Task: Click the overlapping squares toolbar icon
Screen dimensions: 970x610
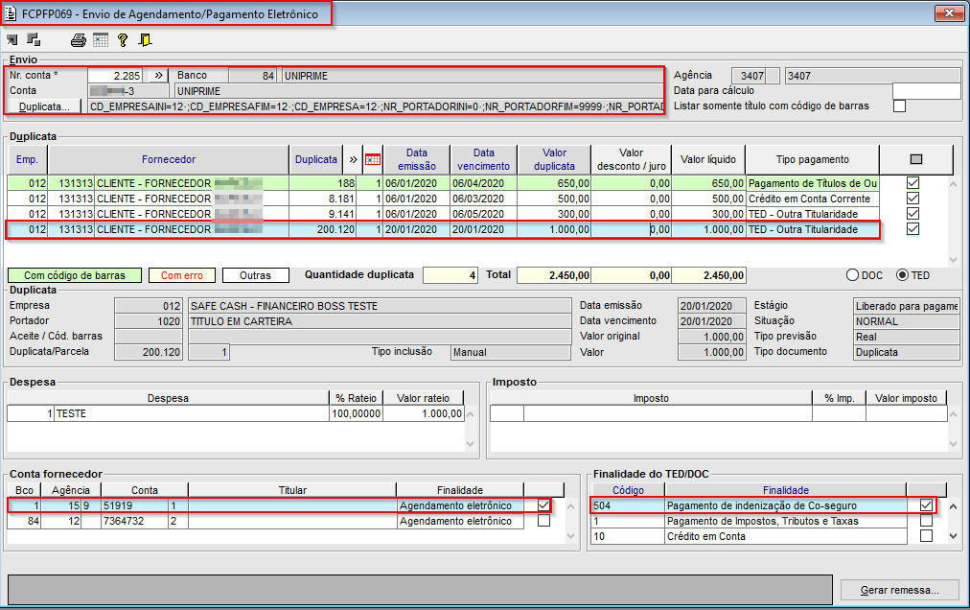Action: (x=34, y=40)
